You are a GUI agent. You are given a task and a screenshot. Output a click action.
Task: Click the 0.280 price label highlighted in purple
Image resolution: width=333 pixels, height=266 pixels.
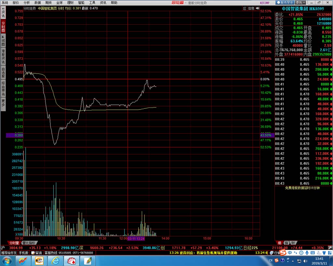coord(14,135)
